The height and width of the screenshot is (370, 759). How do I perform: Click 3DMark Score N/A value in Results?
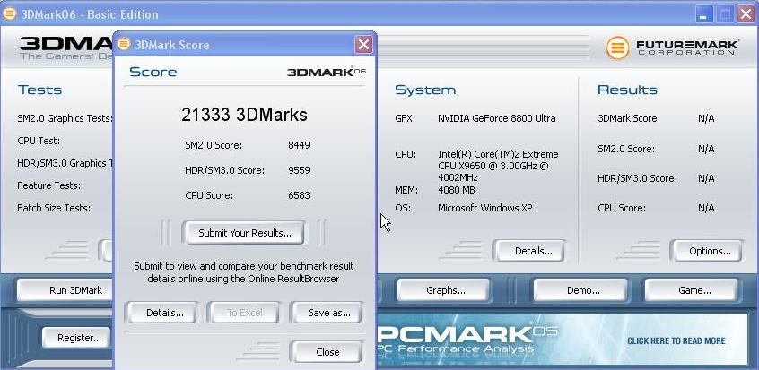coord(706,118)
